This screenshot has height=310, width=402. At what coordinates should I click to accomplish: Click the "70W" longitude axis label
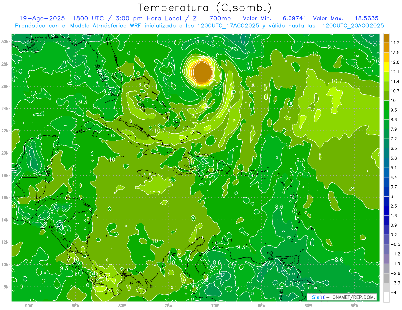pos(215,306)
